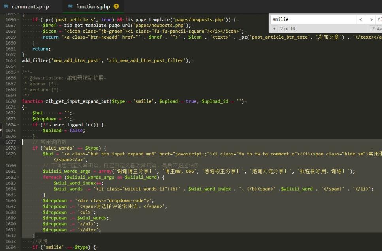Click the search field containing 'smilie'

[313, 19]
